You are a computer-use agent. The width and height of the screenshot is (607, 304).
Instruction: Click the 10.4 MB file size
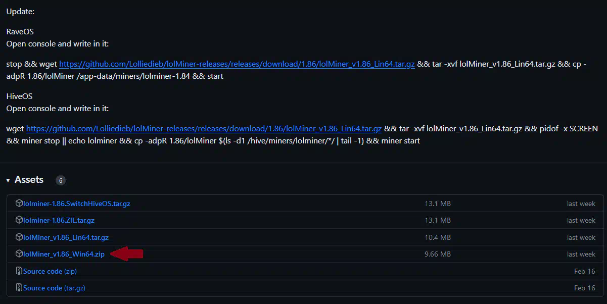tap(438, 237)
